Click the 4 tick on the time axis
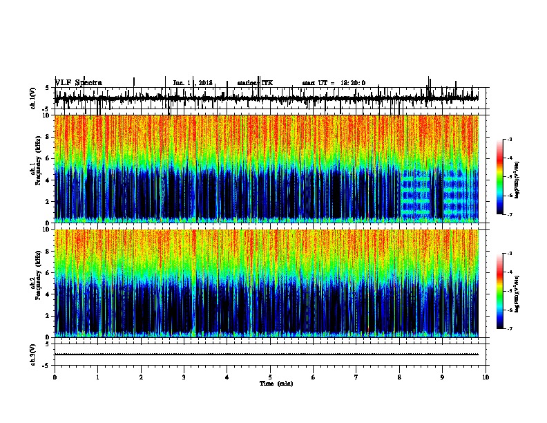The image size is (547, 423). 227,377
